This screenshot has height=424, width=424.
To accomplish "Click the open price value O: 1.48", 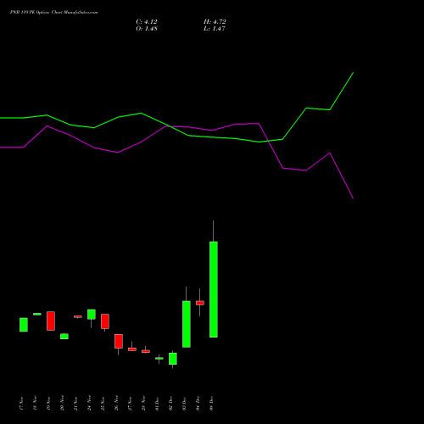I will [147, 29].
